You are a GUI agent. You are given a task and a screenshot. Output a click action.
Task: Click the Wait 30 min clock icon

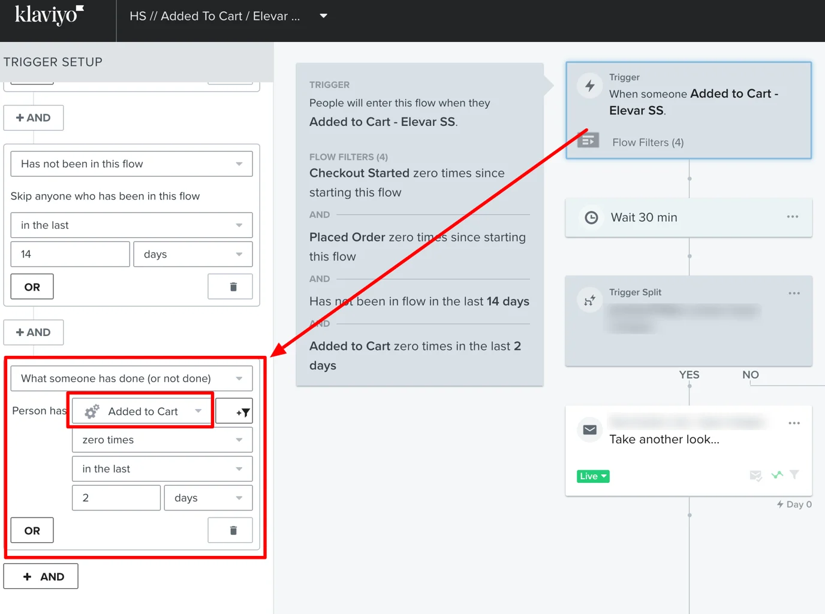pos(591,217)
